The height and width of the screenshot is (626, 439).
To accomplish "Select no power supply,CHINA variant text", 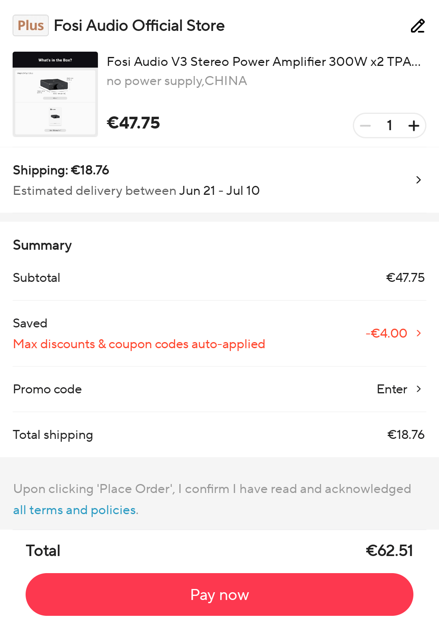I will (x=177, y=81).
